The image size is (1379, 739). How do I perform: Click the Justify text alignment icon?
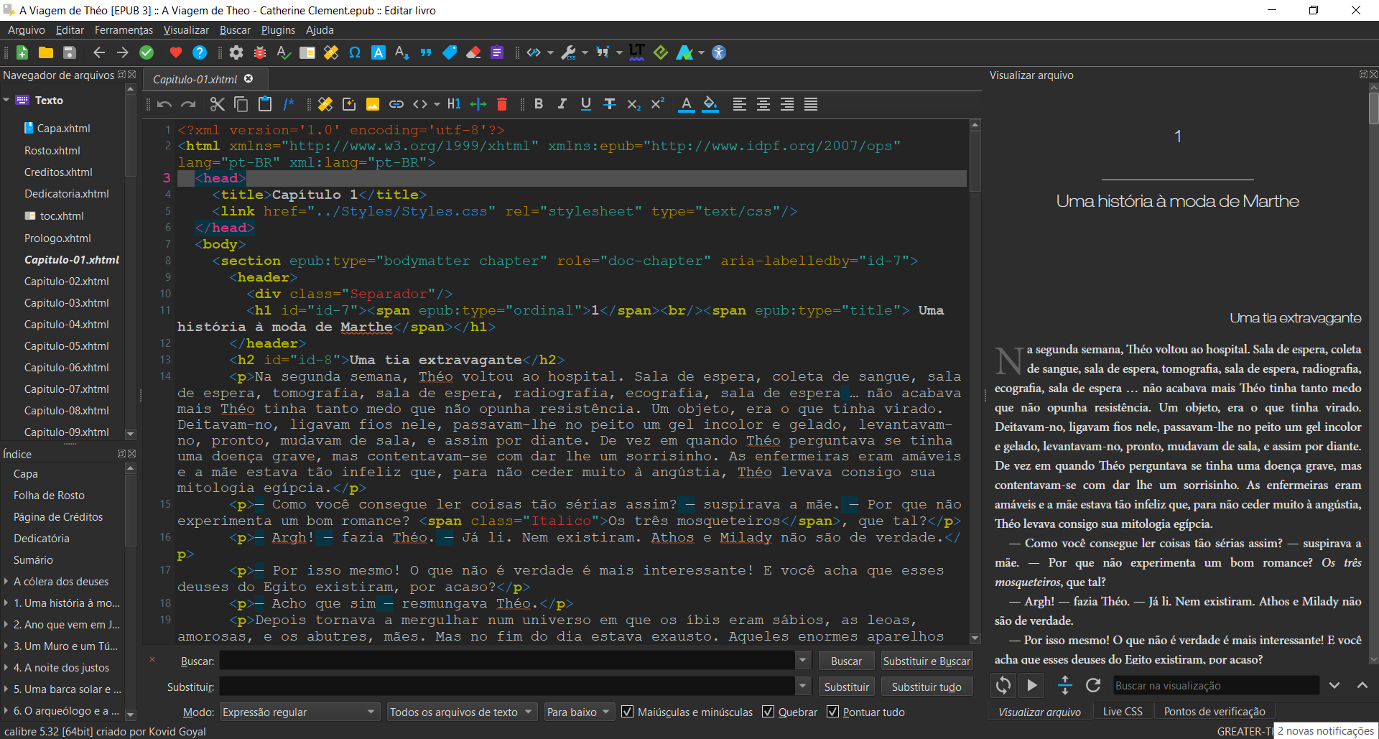pos(811,104)
